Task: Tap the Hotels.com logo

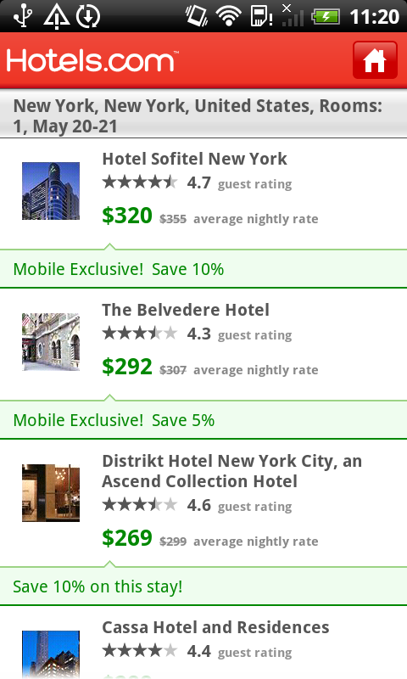Action: click(x=92, y=60)
